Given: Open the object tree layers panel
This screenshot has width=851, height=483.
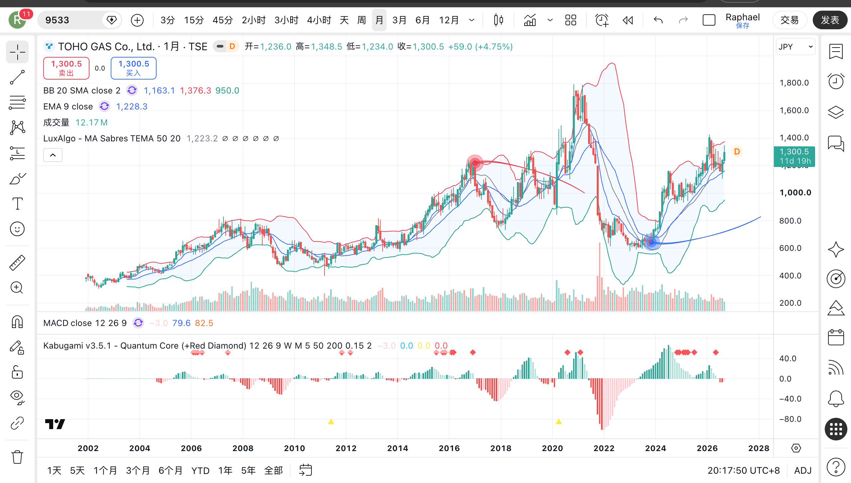Looking at the screenshot, I should pos(836,112).
